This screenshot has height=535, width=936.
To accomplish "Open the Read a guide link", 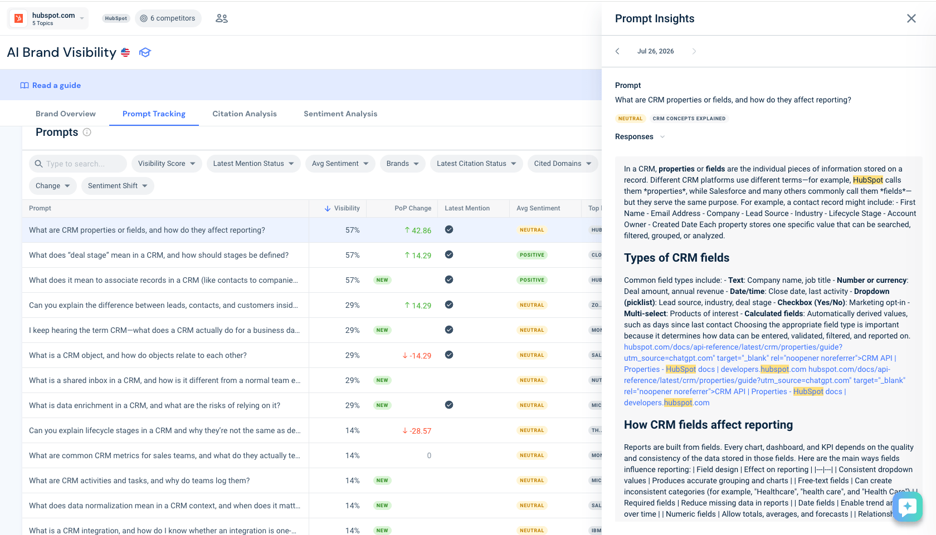I will click(x=51, y=85).
